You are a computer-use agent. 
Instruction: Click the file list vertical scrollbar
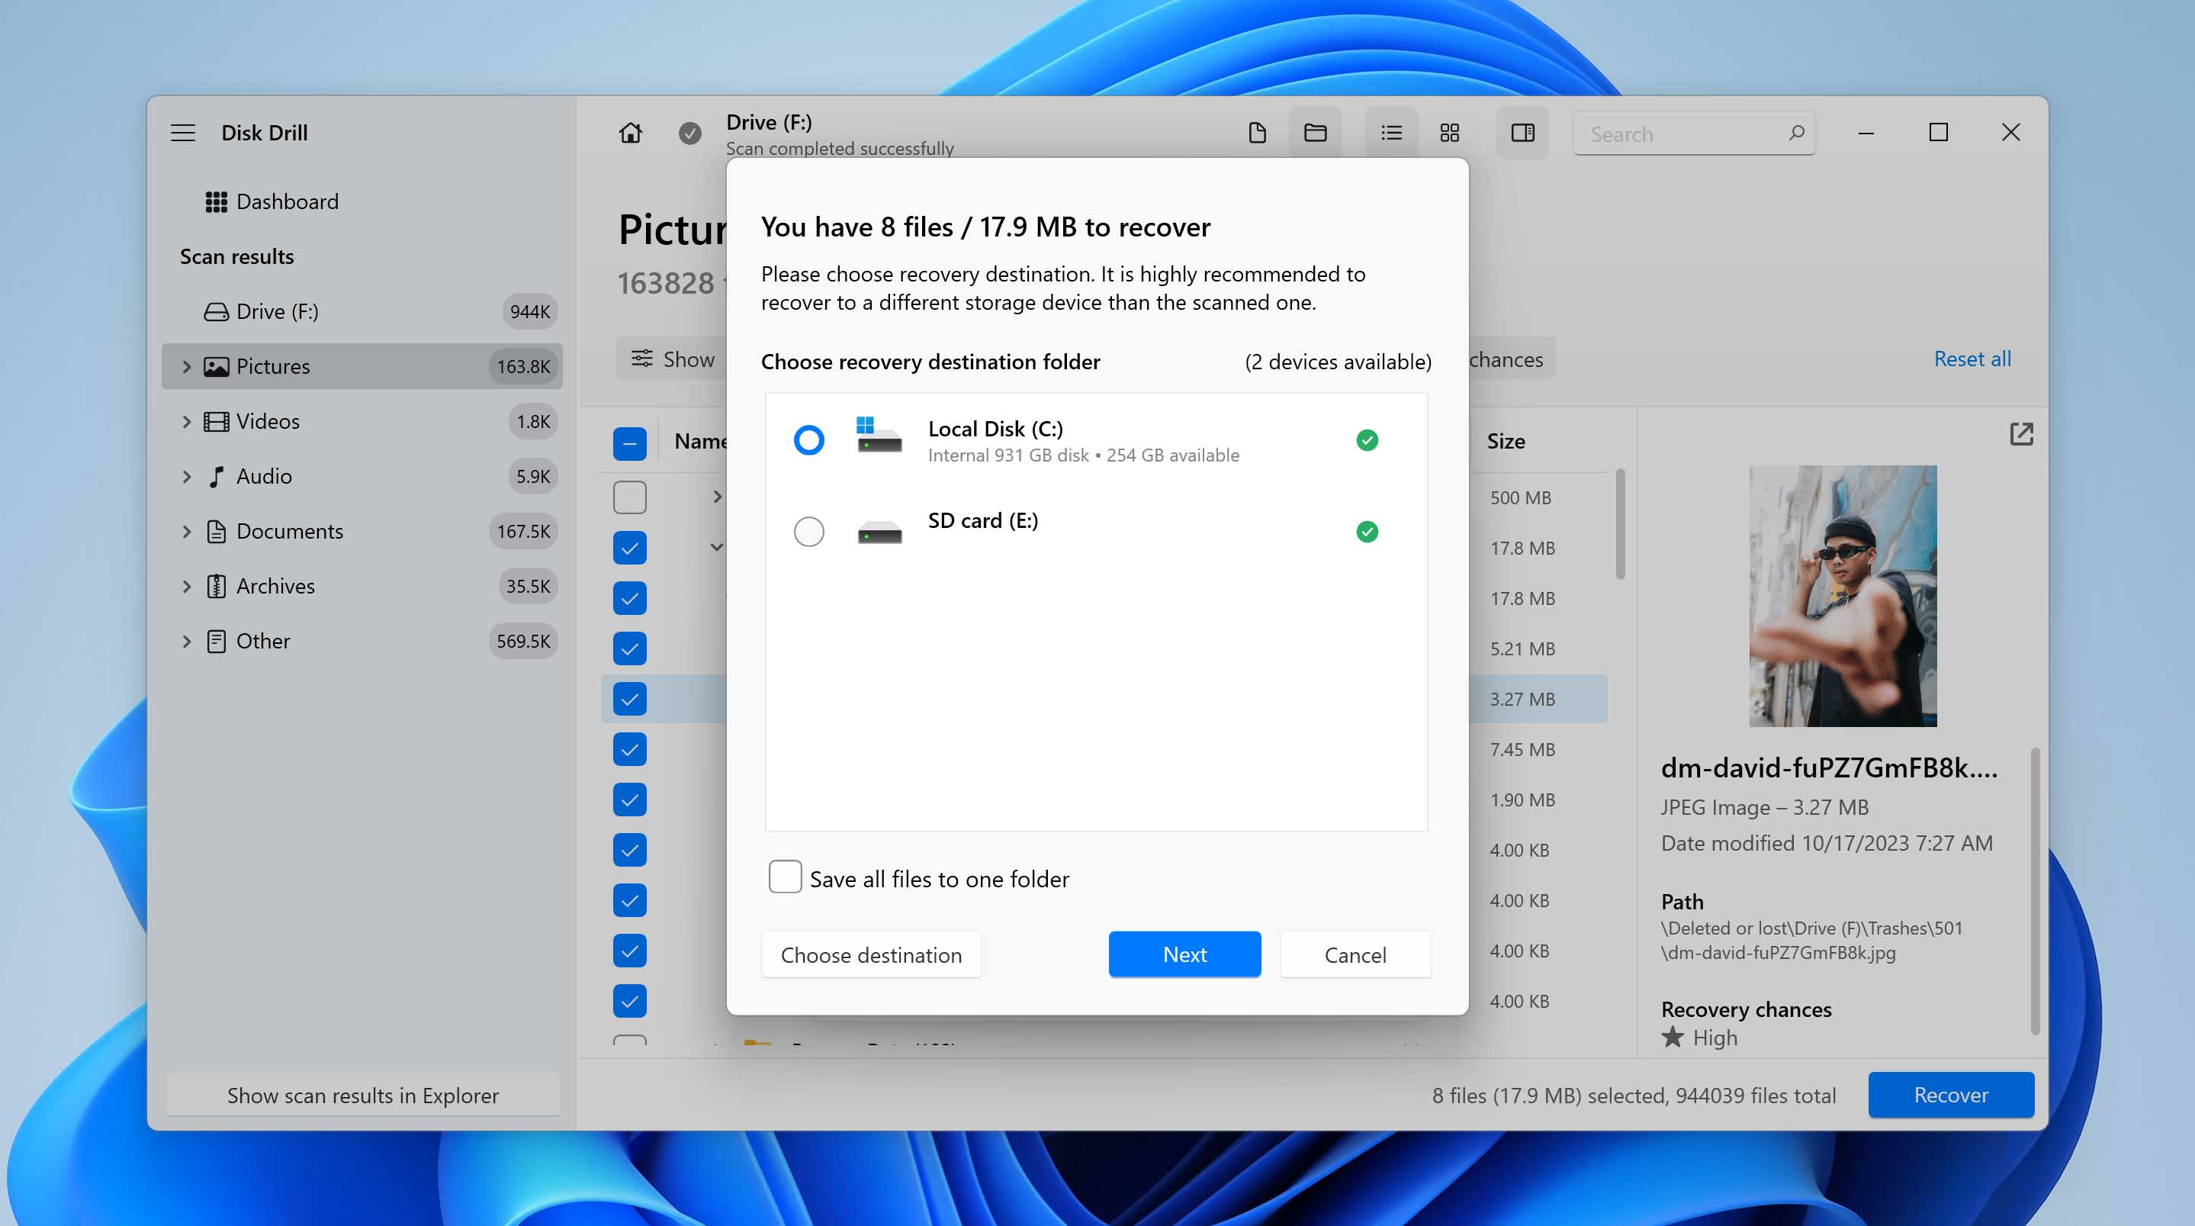(x=1619, y=524)
